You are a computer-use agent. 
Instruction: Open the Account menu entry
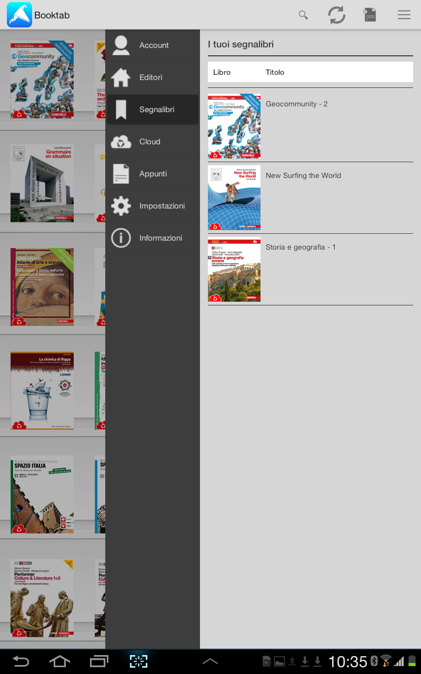click(153, 45)
